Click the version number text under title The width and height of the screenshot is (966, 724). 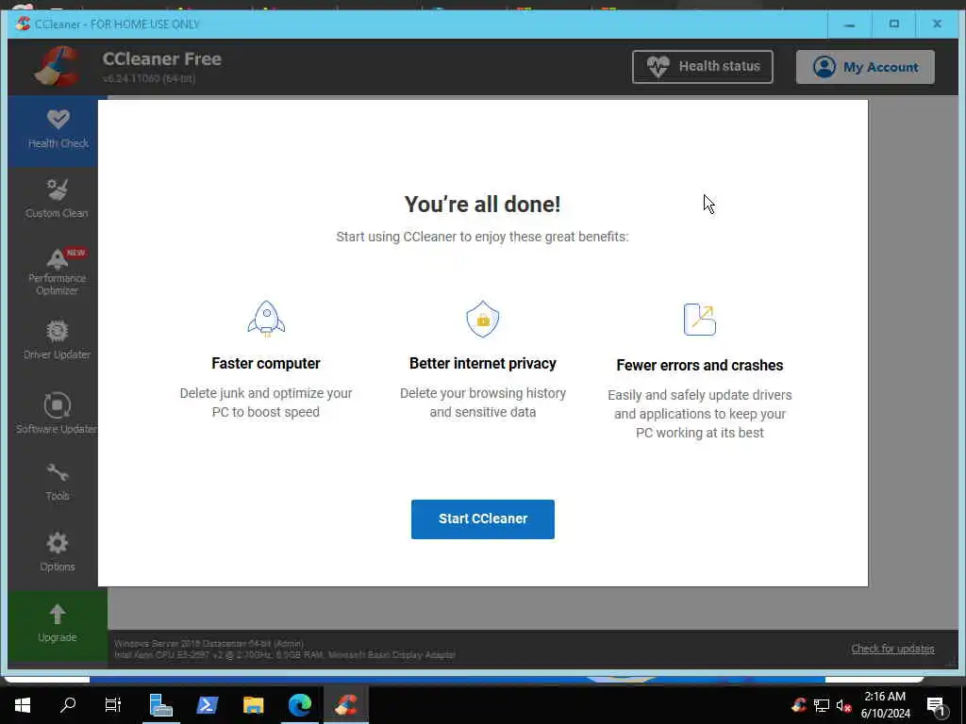coord(149,78)
